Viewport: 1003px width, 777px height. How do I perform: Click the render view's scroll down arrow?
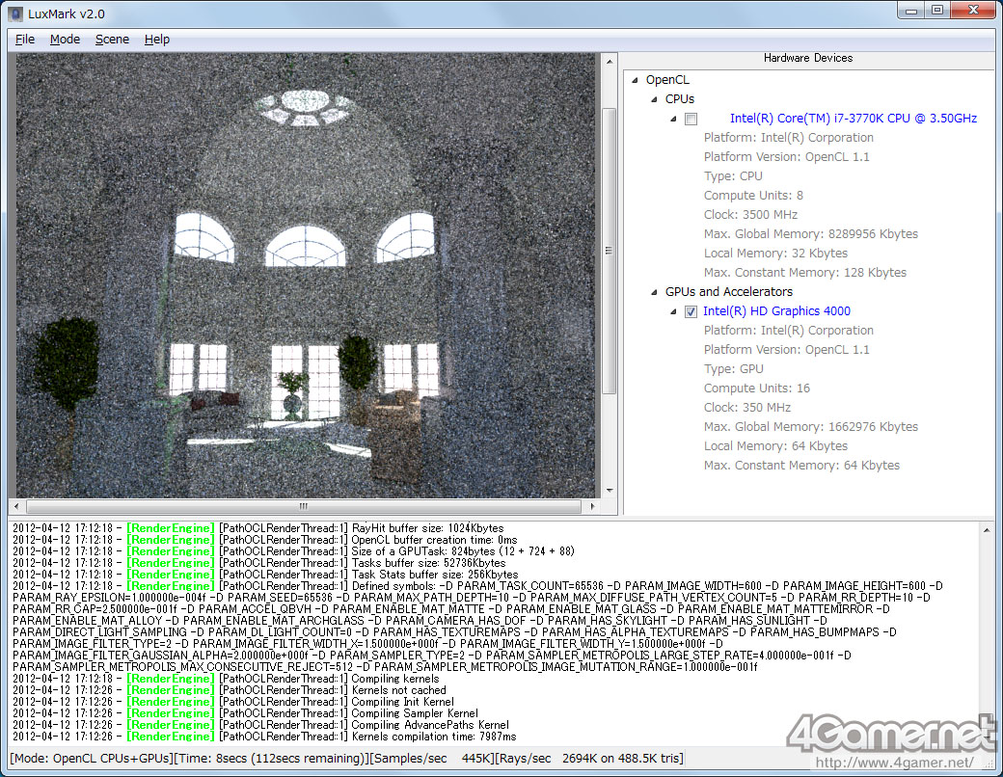coord(609,490)
